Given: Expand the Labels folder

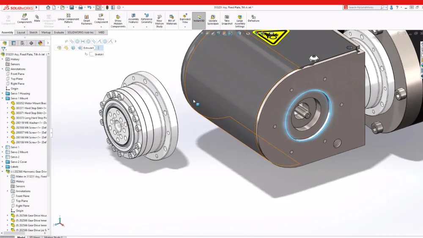Looking at the screenshot, I should 3,167.
